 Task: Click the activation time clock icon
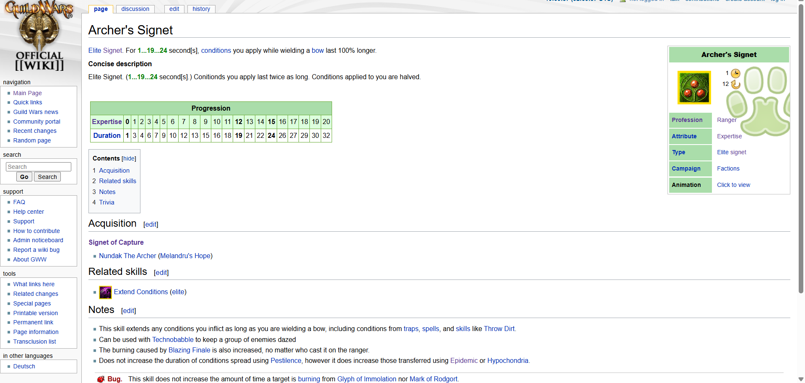(x=735, y=73)
